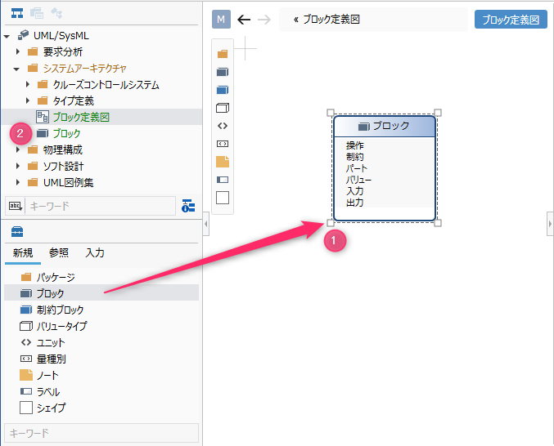Click the 出力 compartment in block
Image resolution: width=554 pixels, height=446 pixels.
tap(354, 203)
